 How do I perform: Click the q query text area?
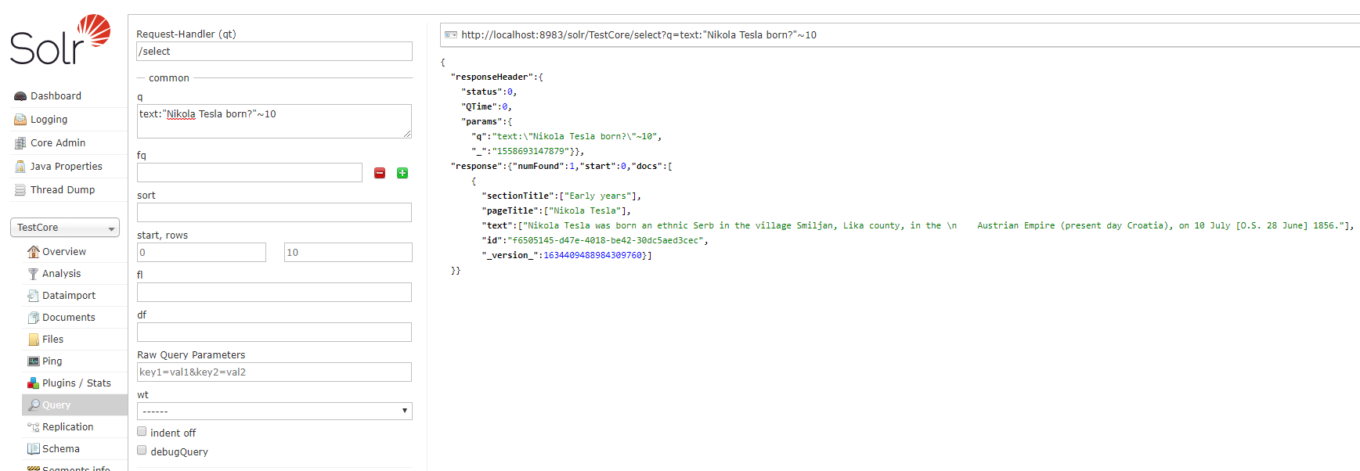tap(274, 121)
